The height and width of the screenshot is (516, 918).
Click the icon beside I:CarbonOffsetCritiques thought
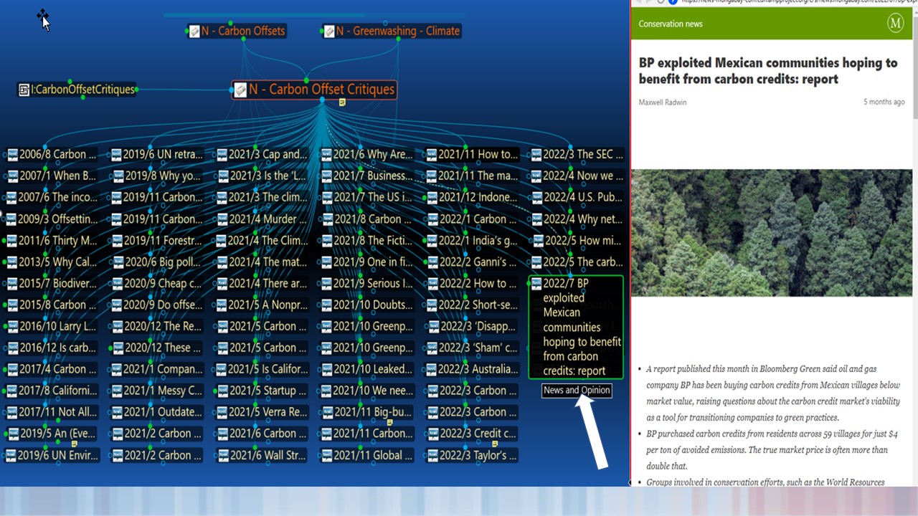pyautogui.click(x=24, y=90)
